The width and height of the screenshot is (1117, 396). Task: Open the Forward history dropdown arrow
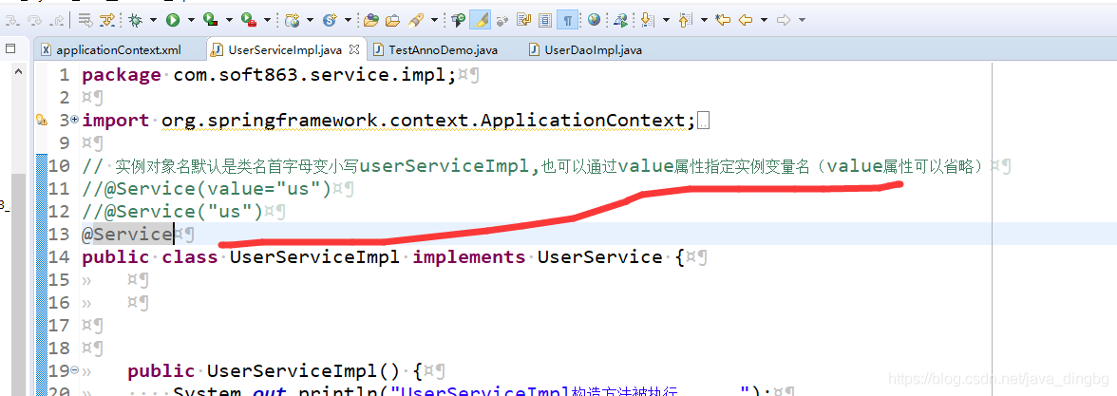[802, 21]
